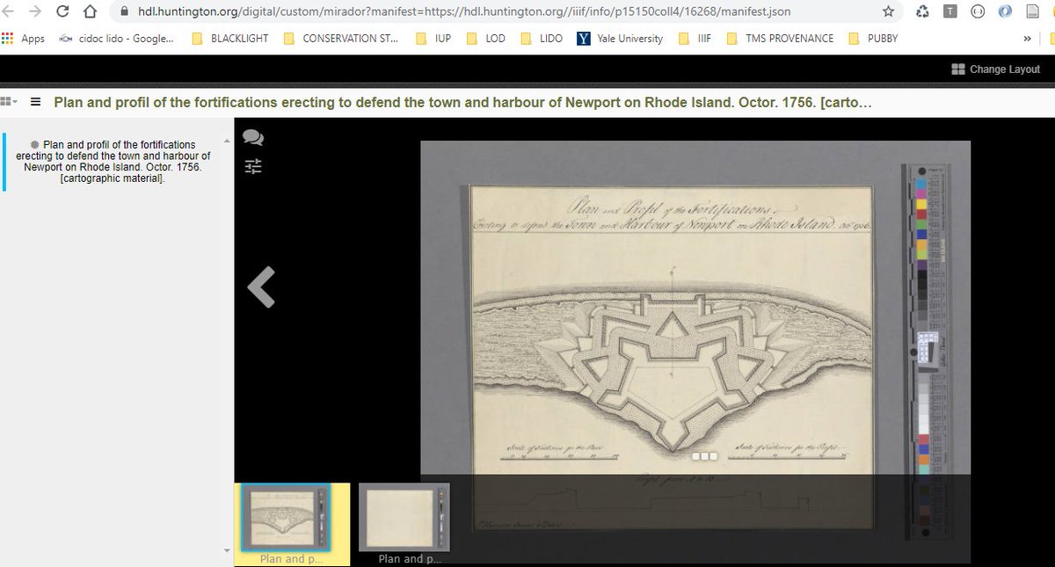The height and width of the screenshot is (567, 1055).
Task: Open the IUP bookmark folder
Action: click(x=433, y=39)
